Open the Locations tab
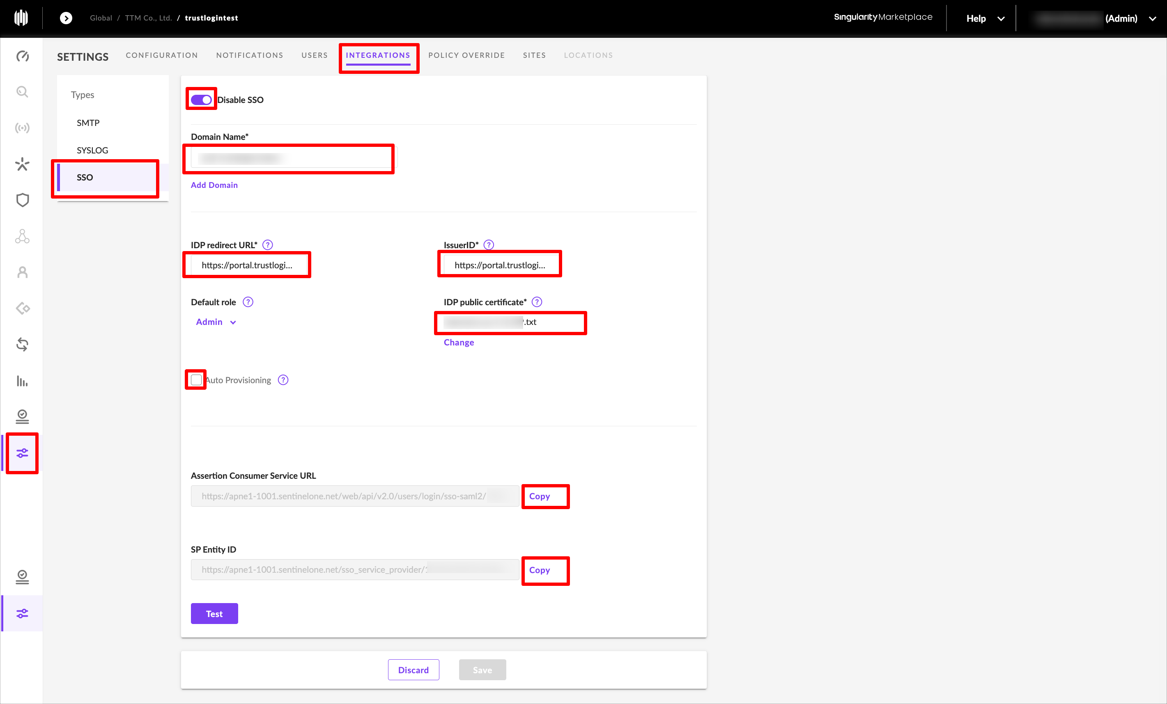The image size is (1167, 704). point(588,55)
